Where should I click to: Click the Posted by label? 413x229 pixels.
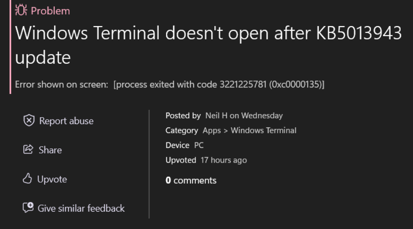(x=183, y=116)
